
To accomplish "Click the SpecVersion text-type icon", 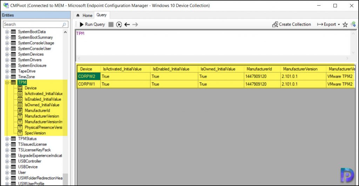I will (x=20, y=133).
